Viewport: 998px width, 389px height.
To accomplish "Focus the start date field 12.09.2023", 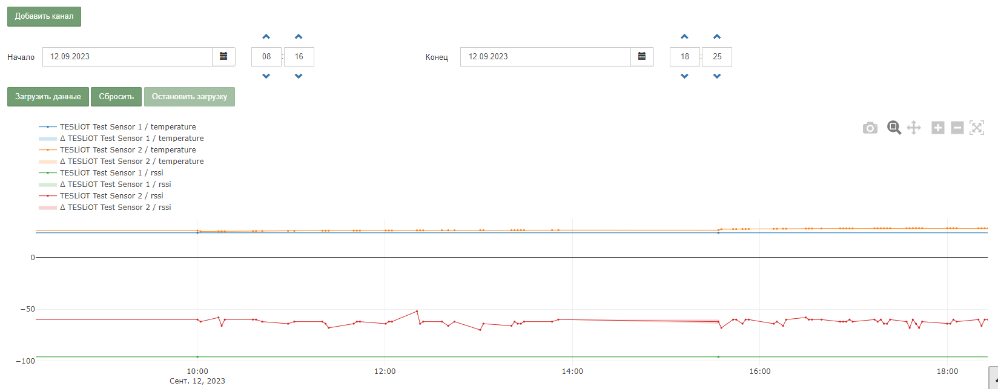I will click(x=127, y=57).
